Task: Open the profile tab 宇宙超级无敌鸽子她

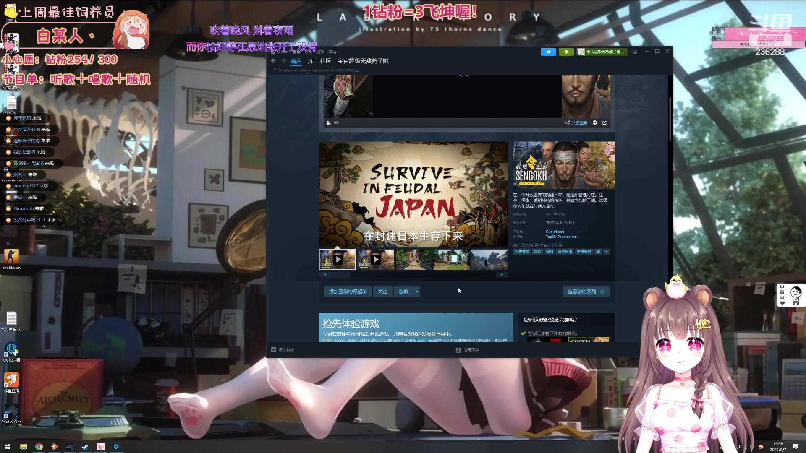Action: point(363,61)
